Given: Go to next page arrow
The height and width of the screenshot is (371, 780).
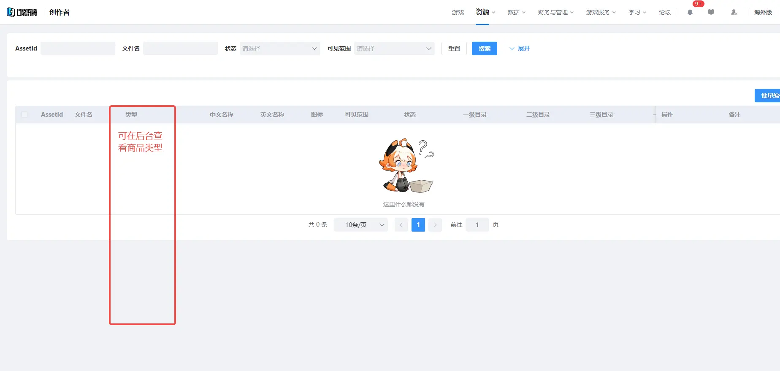Looking at the screenshot, I should [435, 225].
